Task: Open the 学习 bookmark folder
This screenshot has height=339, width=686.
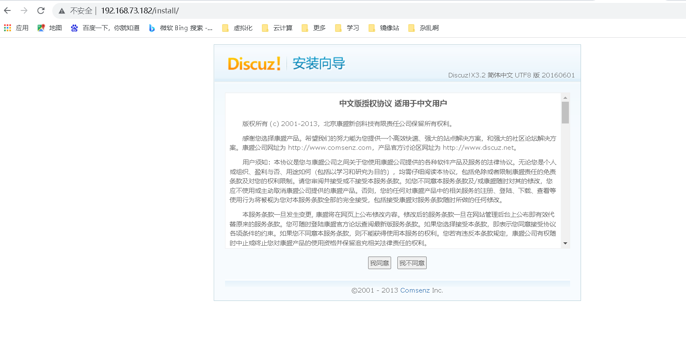Action: (x=347, y=28)
